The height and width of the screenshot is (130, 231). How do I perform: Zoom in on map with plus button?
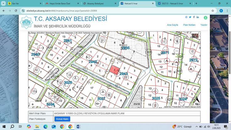coord(33,104)
